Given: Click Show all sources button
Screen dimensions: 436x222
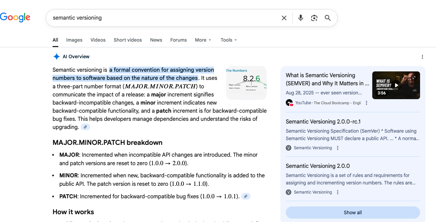Looking at the screenshot, I should tap(353, 213).
